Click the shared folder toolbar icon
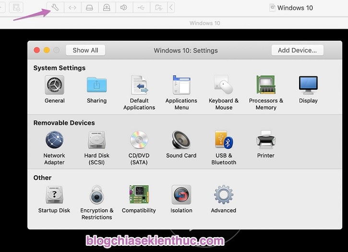 [x=158, y=8]
